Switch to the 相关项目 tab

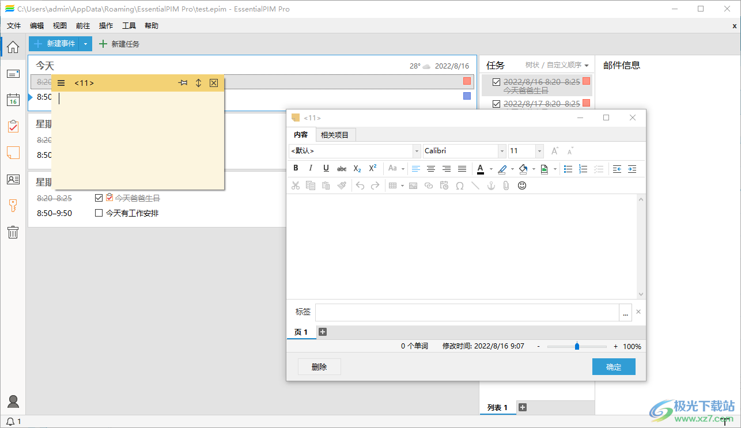pyautogui.click(x=335, y=135)
